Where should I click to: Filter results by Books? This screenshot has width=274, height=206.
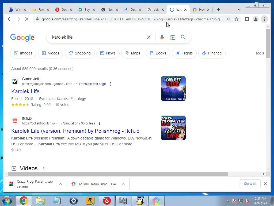pyautogui.click(x=158, y=53)
